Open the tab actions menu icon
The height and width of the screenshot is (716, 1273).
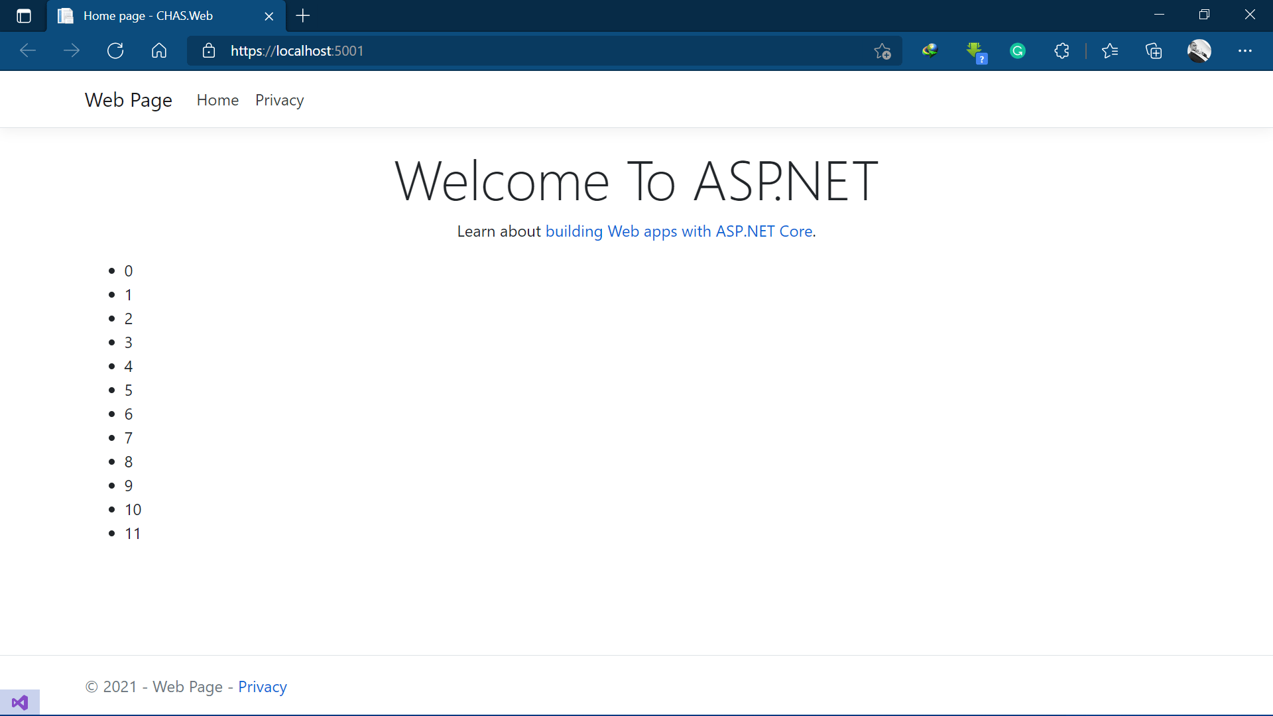click(24, 16)
